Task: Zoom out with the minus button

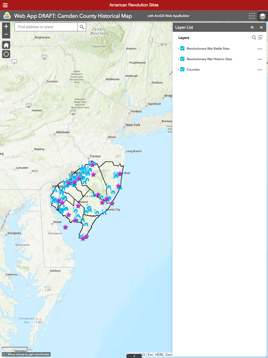Action: [x=6, y=34]
